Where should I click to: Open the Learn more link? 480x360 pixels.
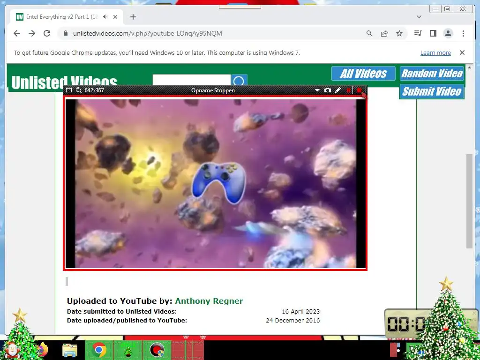[x=435, y=52]
